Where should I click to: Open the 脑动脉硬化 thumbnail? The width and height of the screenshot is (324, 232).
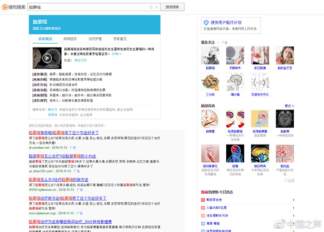point(210,153)
